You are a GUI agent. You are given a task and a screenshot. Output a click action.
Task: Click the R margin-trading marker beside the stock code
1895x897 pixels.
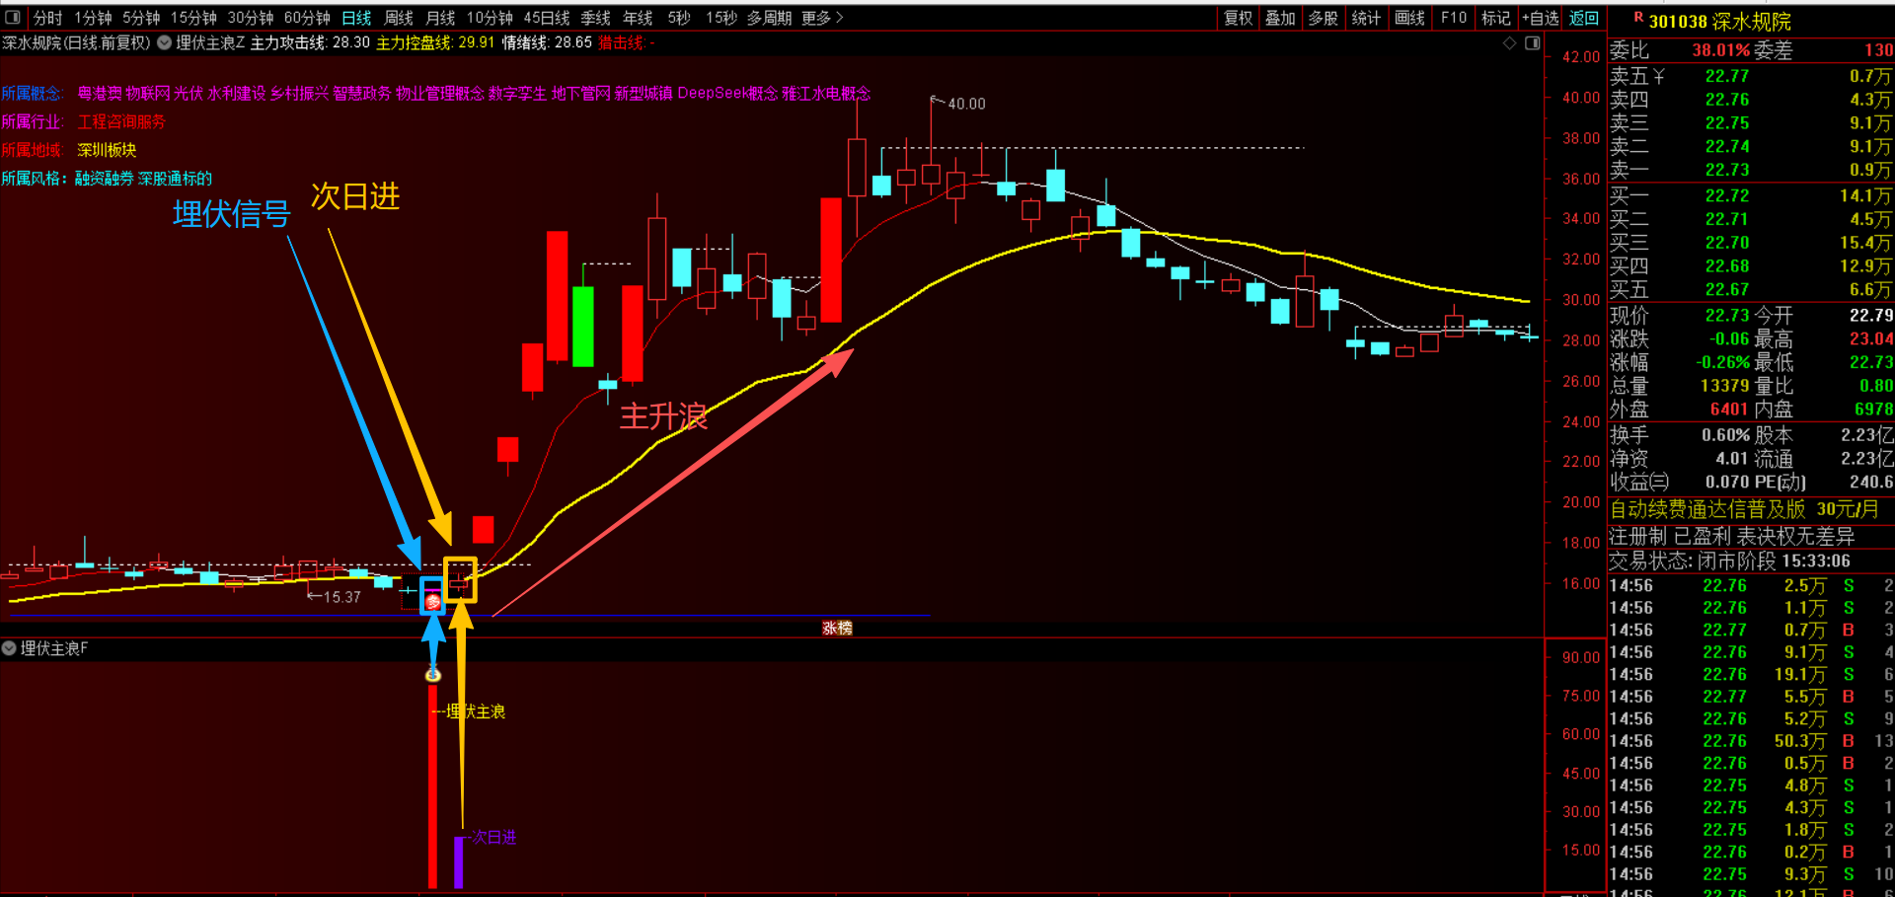pyautogui.click(x=1639, y=18)
